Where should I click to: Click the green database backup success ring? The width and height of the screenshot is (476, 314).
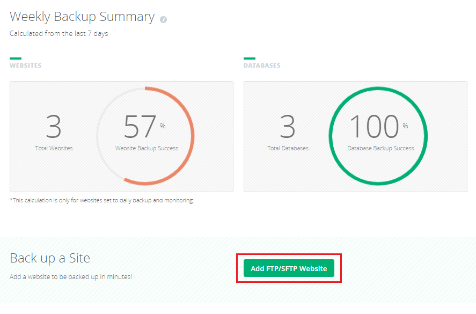coord(426,136)
